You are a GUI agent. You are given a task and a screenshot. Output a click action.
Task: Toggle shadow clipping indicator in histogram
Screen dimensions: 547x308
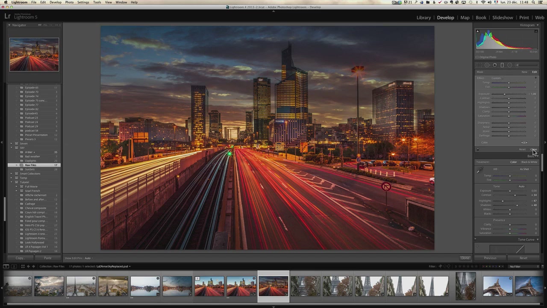click(478, 31)
